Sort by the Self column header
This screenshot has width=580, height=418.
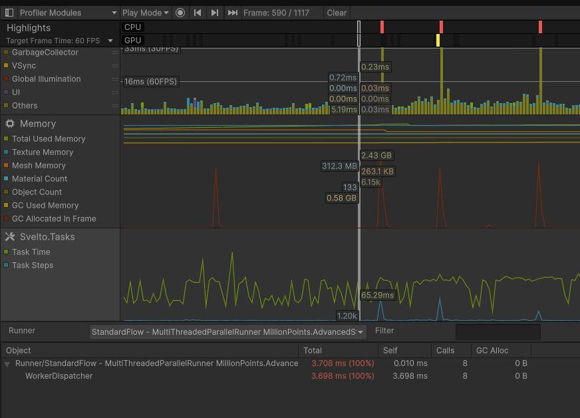point(404,350)
